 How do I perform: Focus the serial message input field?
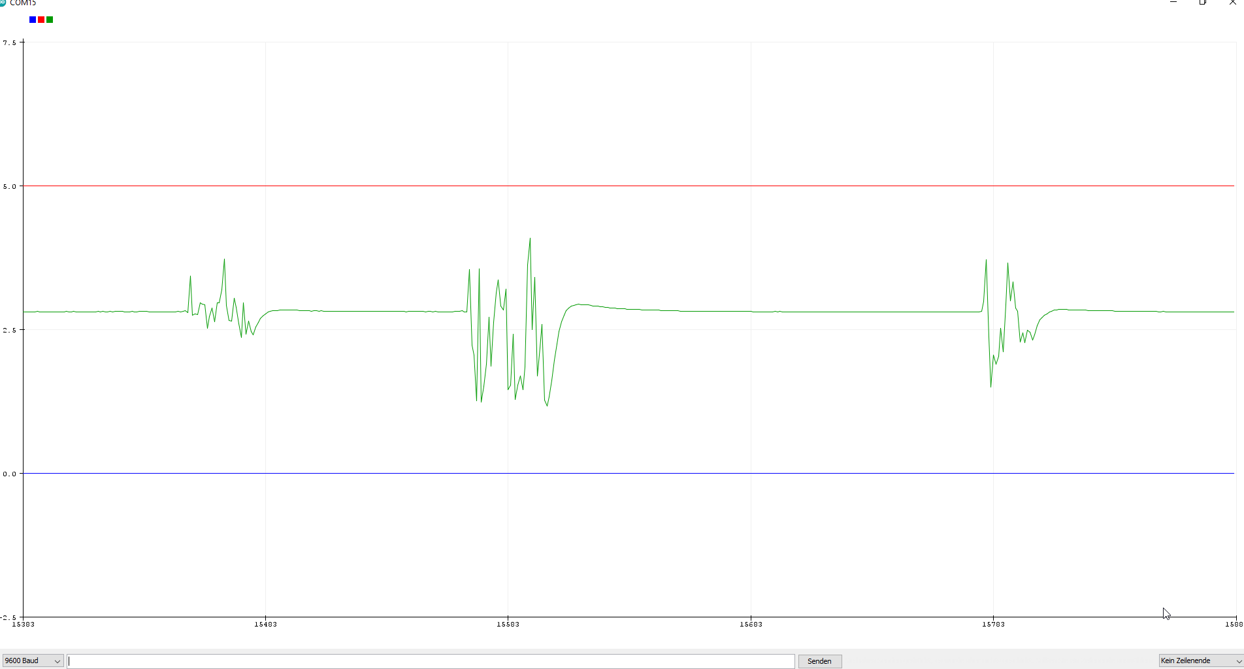[431, 661]
